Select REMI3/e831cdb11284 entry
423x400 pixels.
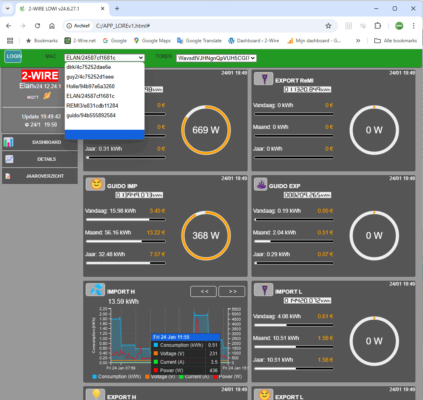coord(104,106)
